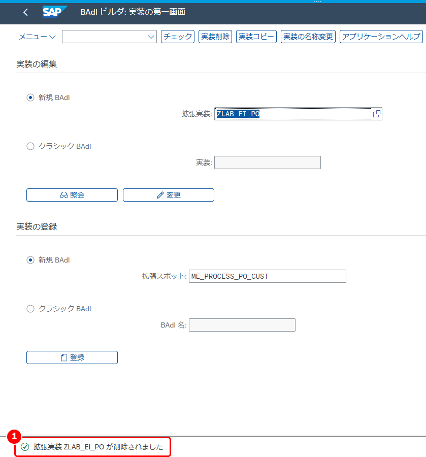Click status message 拡張実装 ZLAB_EI_PO が削除されました

98,447
